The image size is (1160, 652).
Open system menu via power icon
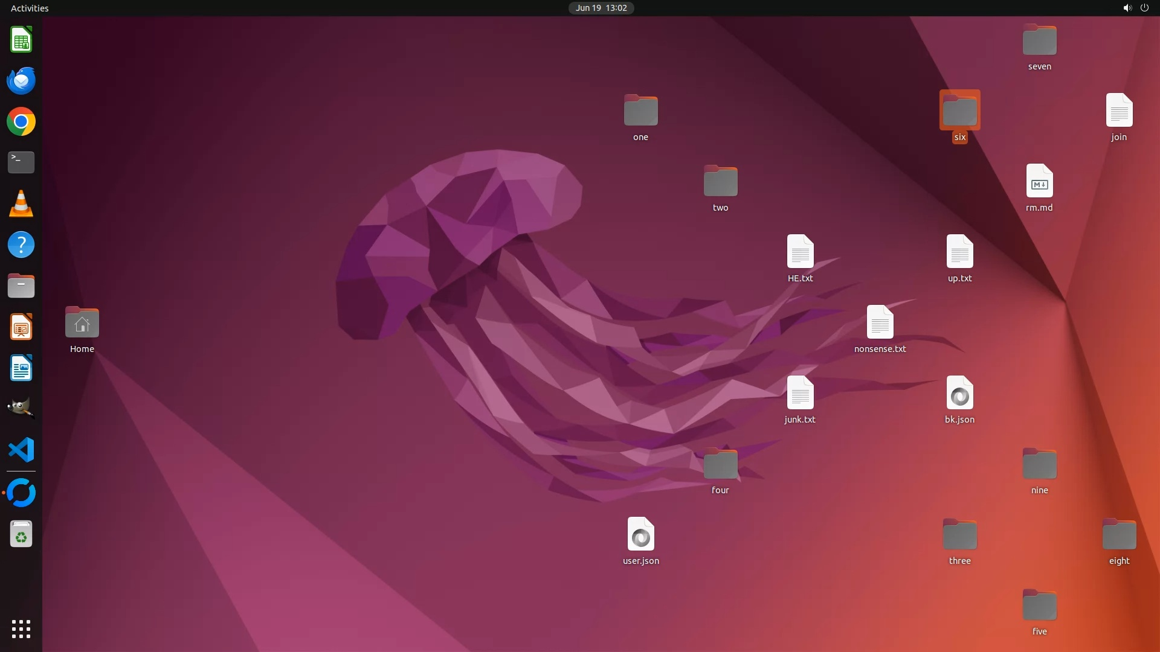1144,8
